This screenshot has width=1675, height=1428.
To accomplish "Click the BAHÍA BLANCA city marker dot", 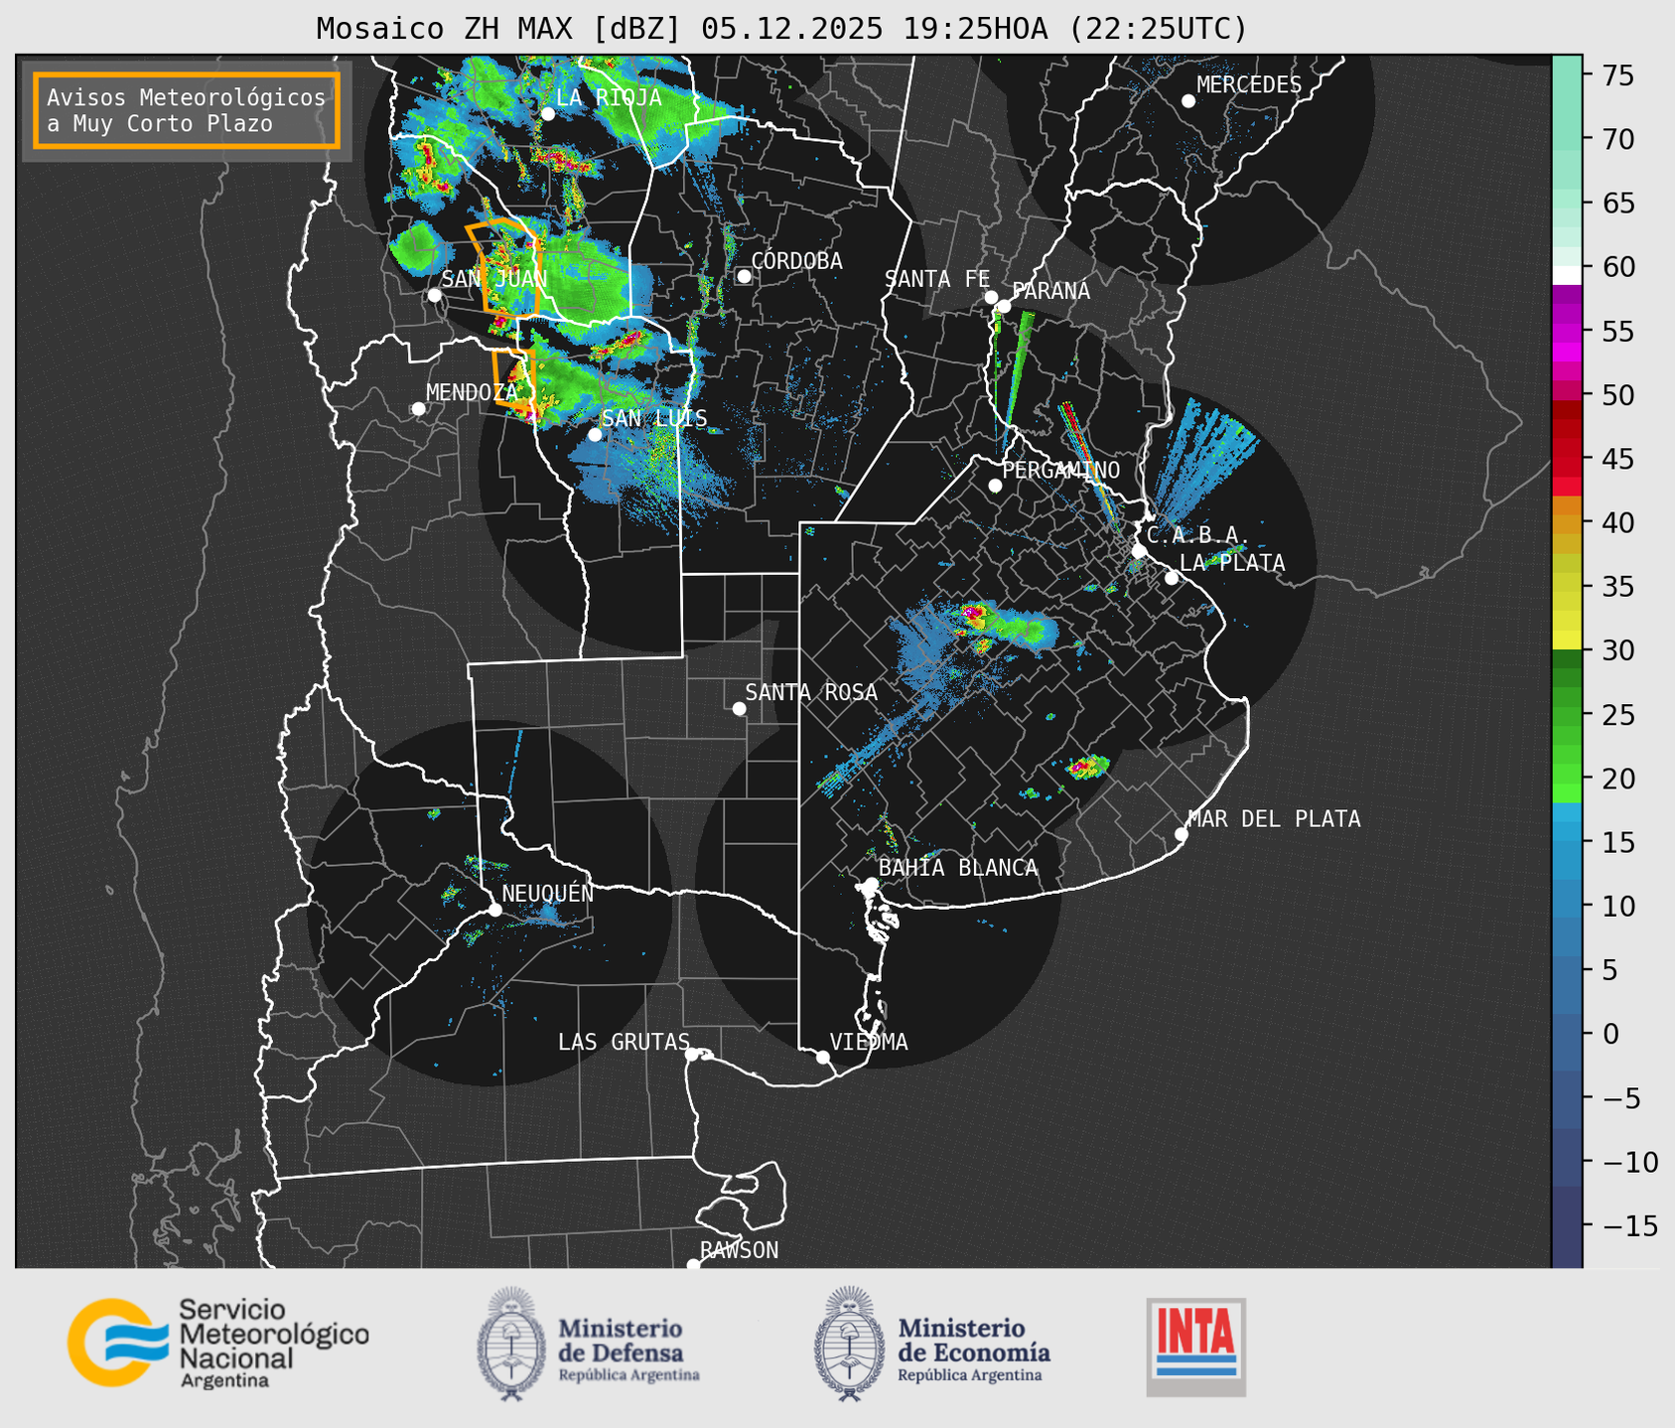I will 871,884.
